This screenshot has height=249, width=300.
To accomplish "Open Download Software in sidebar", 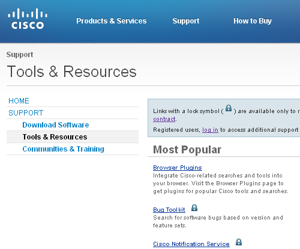I will tap(56, 125).
